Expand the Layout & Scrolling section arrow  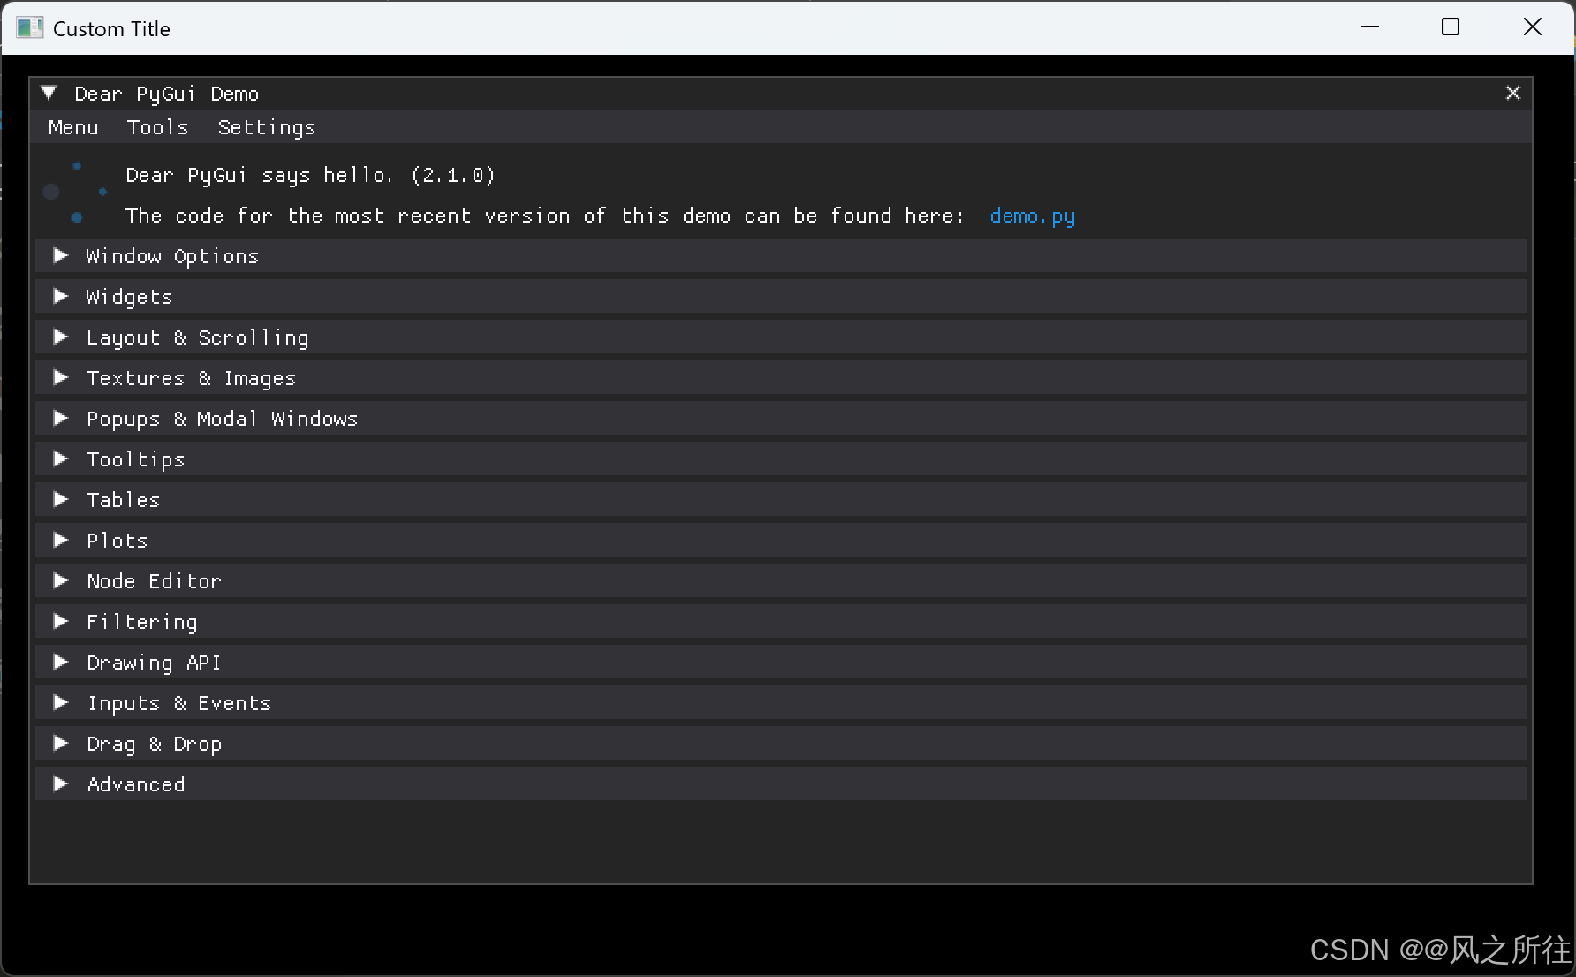[x=60, y=337]
